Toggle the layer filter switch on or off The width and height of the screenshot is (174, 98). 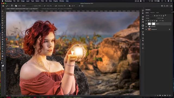coord(166,16)
